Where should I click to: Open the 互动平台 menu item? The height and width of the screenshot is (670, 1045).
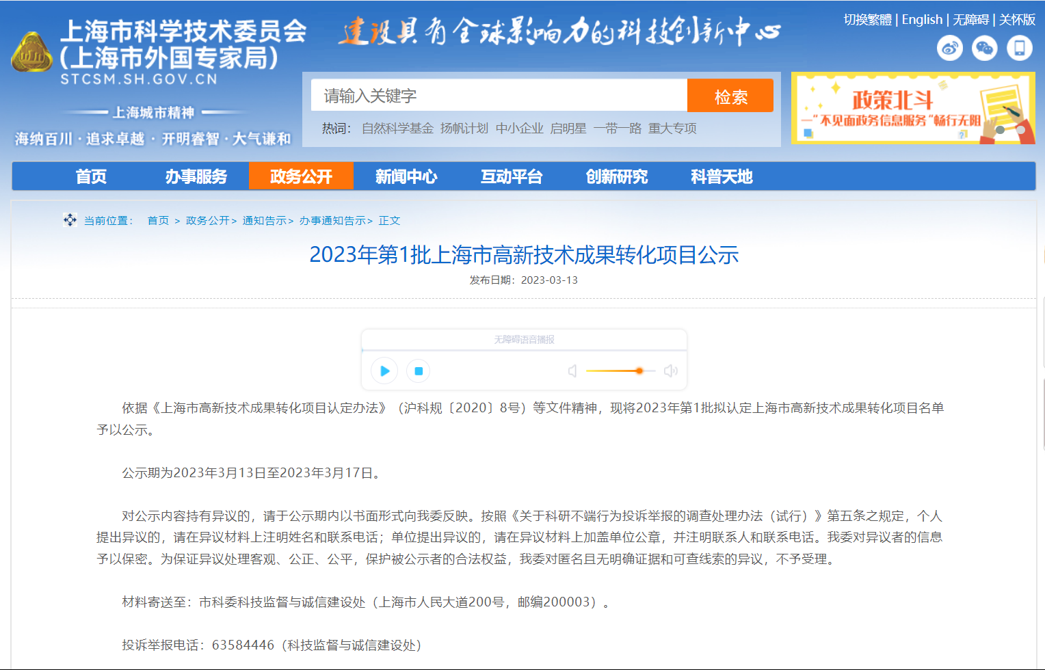511,176
